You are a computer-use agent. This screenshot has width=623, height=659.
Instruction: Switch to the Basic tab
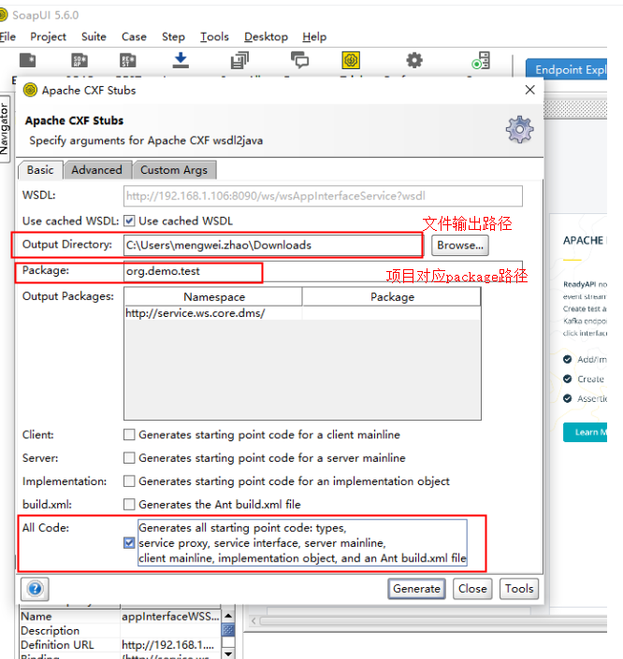tap(40, 170)
